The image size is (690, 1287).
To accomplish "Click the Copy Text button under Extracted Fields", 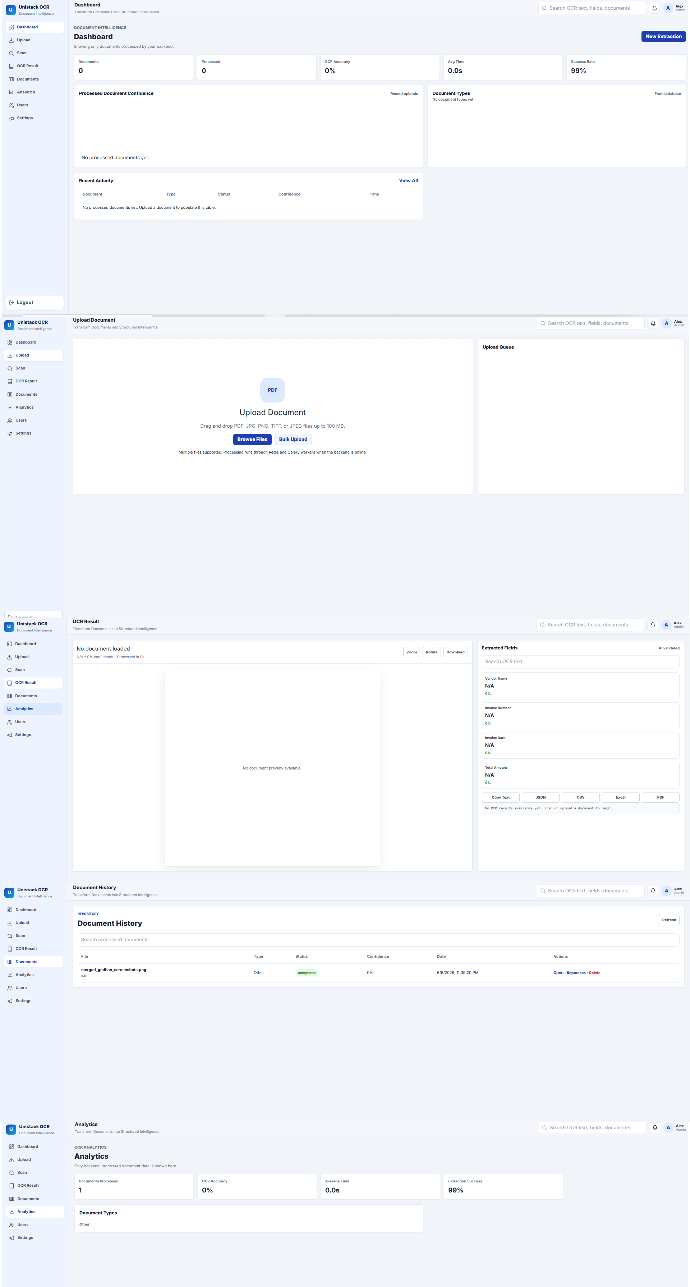I will (x=501, y=797).
